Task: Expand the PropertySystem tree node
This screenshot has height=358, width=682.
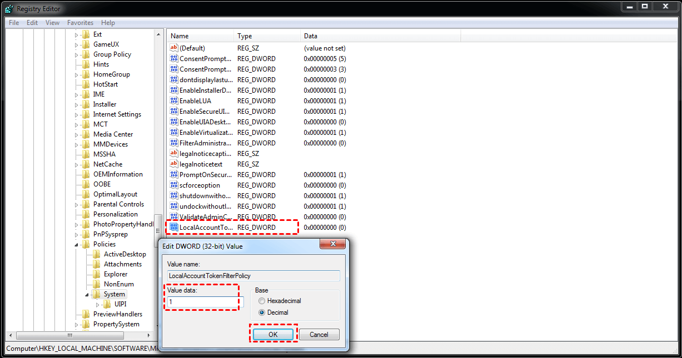Action: pos(77,324)
